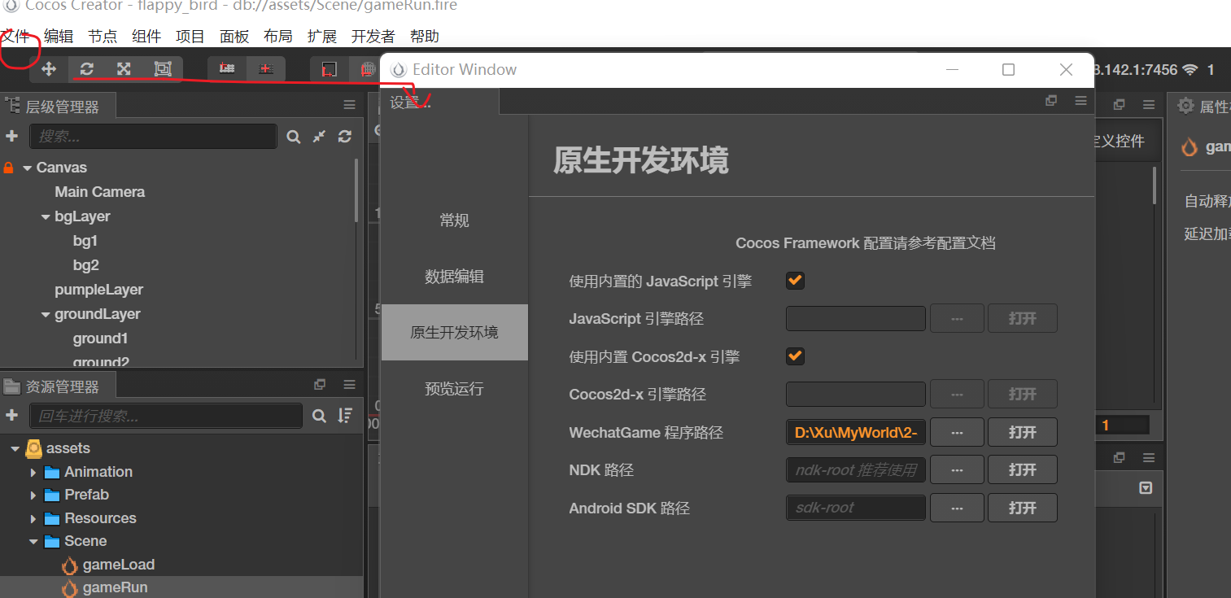Browse for the WechatGame 程序路径
Viewport: 1231px width, 598px height.
coord(957,432)
